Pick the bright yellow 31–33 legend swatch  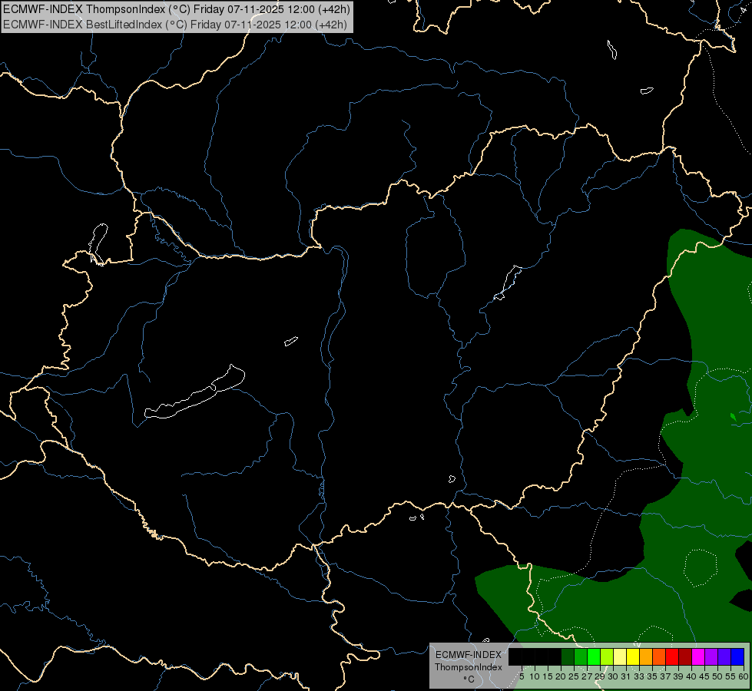tap(633, 657)
